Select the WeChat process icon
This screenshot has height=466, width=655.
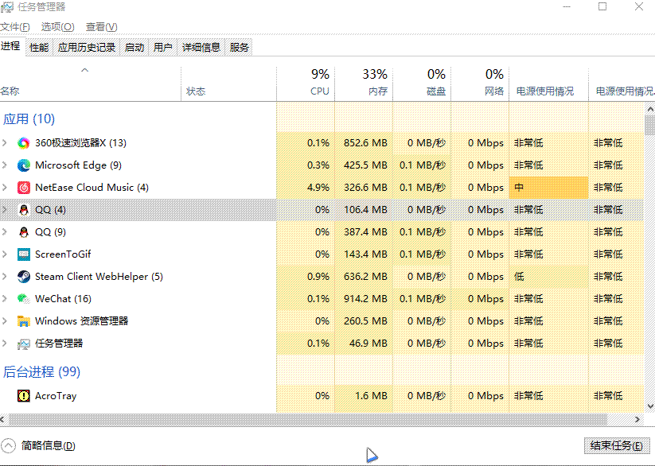pos(24,298)
